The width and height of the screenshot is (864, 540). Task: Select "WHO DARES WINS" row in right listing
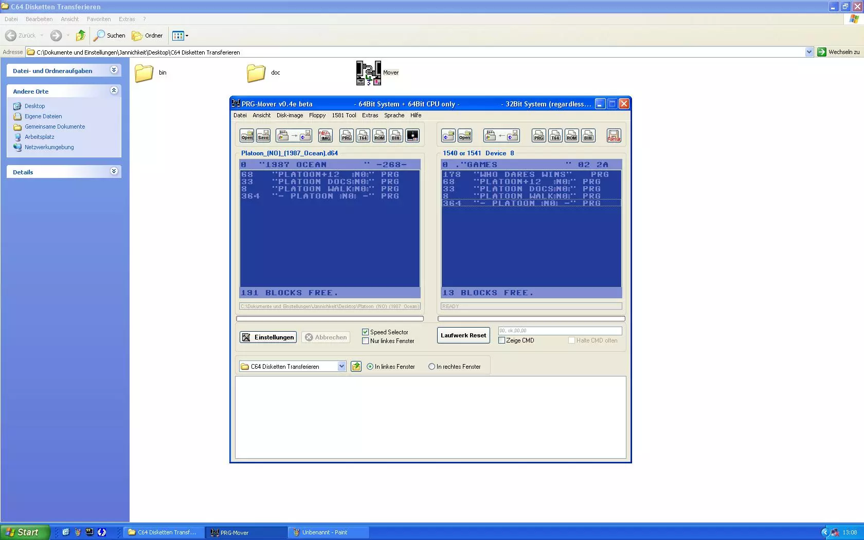point(531,174)
